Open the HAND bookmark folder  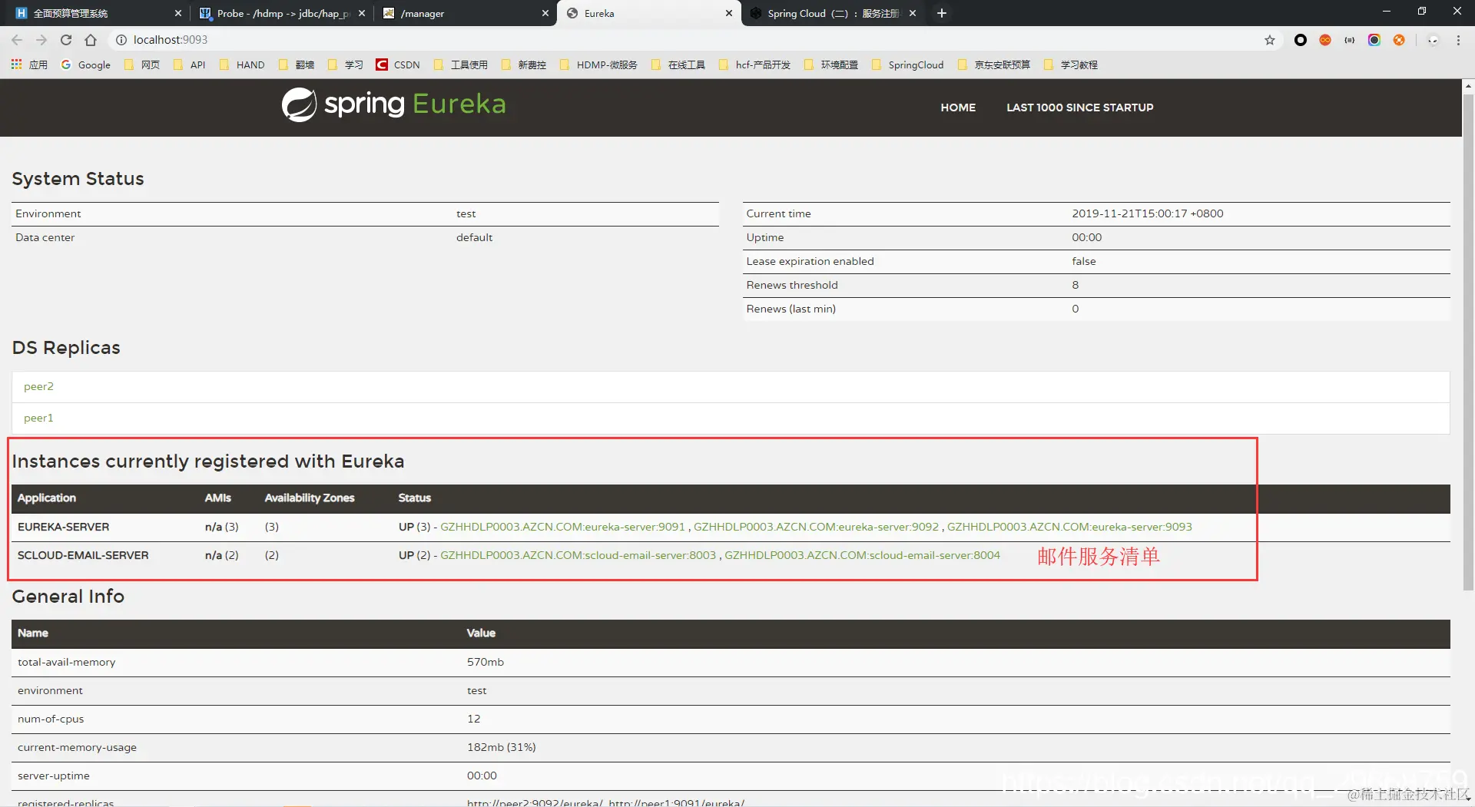[x=242, y=64]
